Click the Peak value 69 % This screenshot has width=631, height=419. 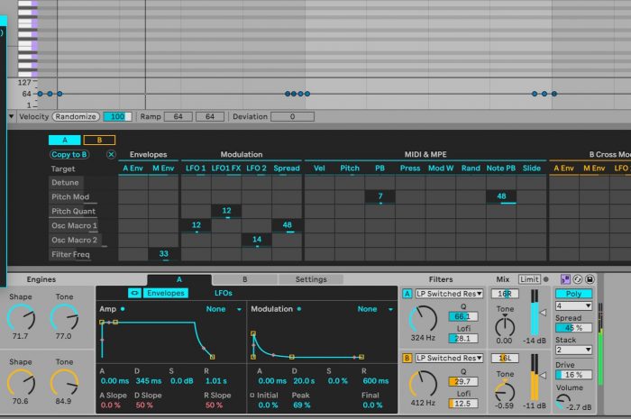pos(301,405)
